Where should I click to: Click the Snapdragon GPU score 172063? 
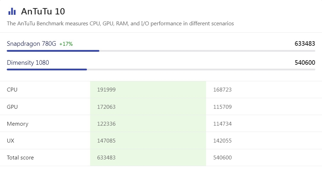click(x=106, y=107)
